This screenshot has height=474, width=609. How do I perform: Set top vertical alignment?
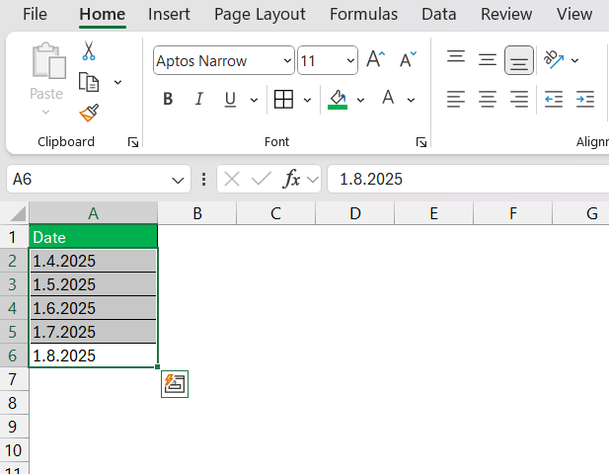(x=456, y=56)
